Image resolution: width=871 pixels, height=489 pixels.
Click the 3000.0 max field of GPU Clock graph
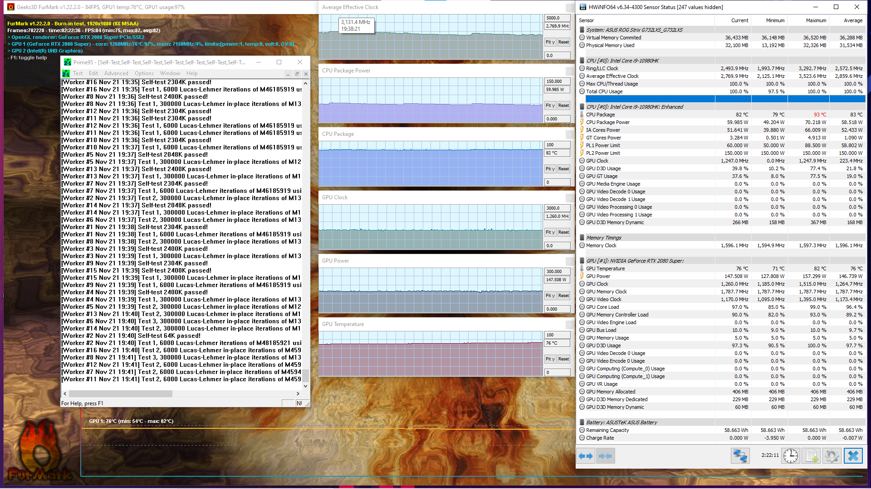pyautogui.click(x=557, y=208)
